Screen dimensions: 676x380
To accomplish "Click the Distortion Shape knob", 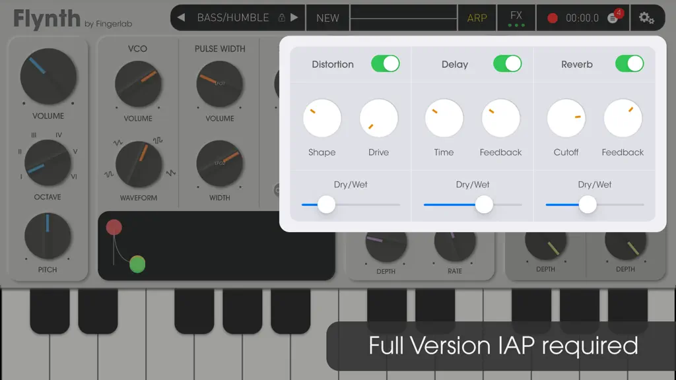I will (322, 118).
